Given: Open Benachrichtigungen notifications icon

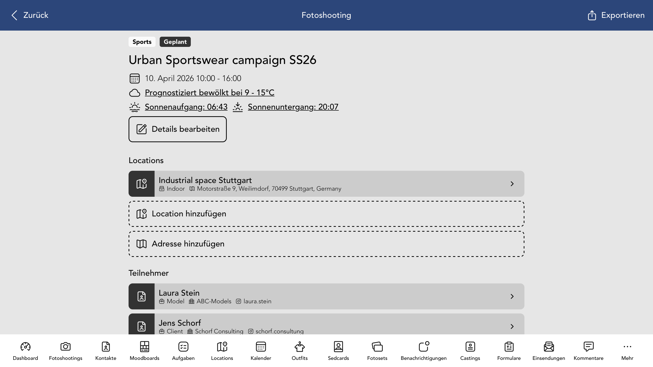Looking at the screenshot, I should pyautogui.click(x=423, y=347).
